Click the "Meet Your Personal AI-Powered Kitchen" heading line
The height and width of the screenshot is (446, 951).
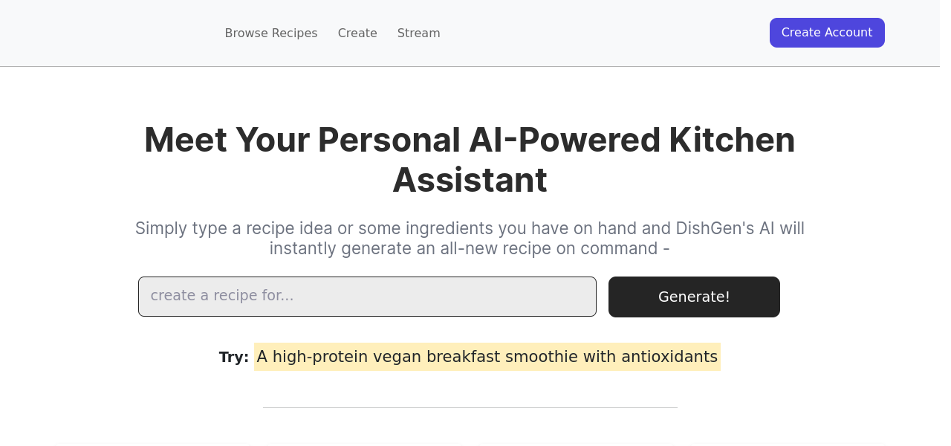click(x=470, y=140)
